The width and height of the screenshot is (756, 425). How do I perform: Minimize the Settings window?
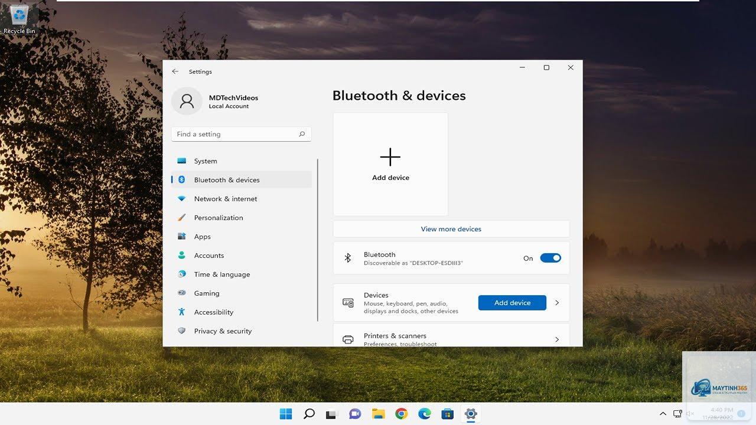click(522, 68)
